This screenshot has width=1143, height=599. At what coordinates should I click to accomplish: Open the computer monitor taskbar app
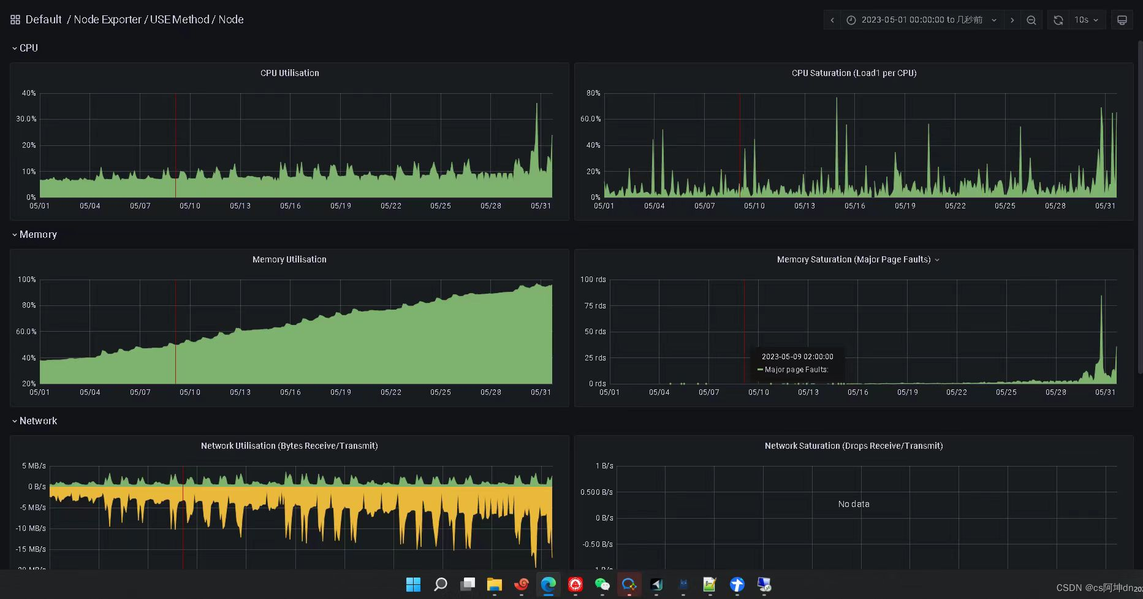(x=764, y=585)
